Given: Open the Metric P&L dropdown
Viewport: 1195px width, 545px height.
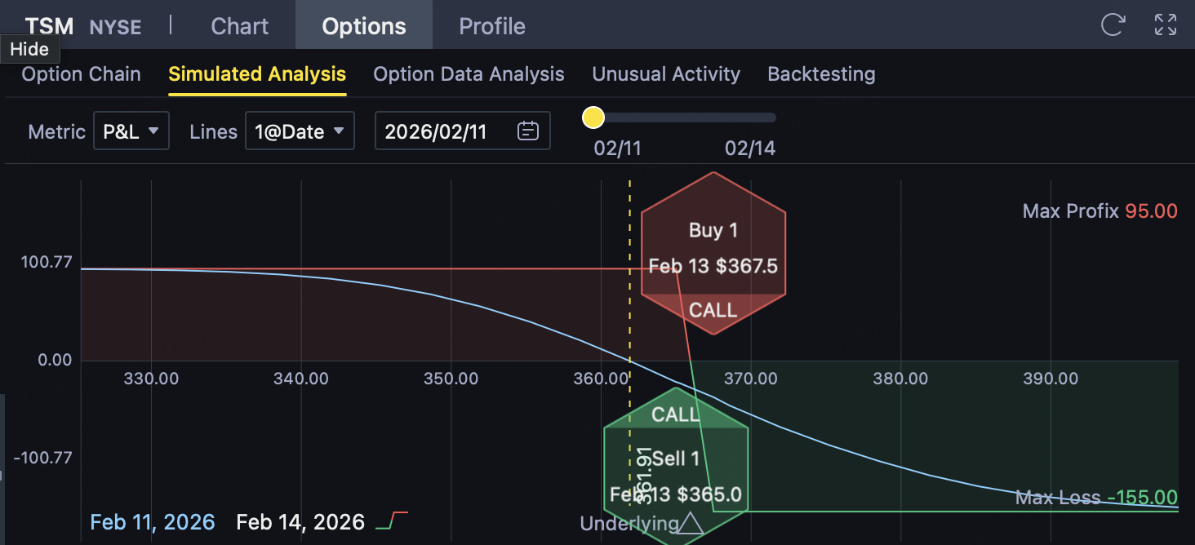Looking at the screenshot, I should pyautogui.click(x=131, y=131).
